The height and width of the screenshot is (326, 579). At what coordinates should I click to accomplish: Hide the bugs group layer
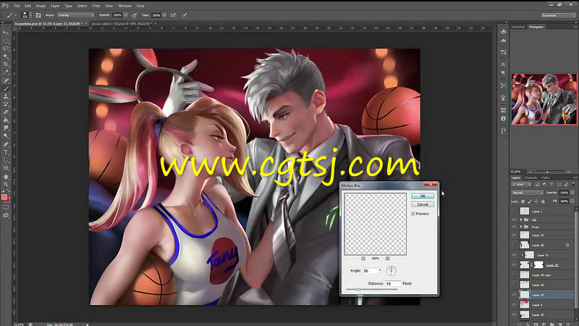514,227
